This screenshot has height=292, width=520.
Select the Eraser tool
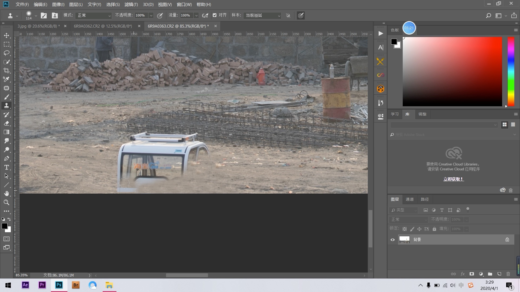[x=6, y=123]
